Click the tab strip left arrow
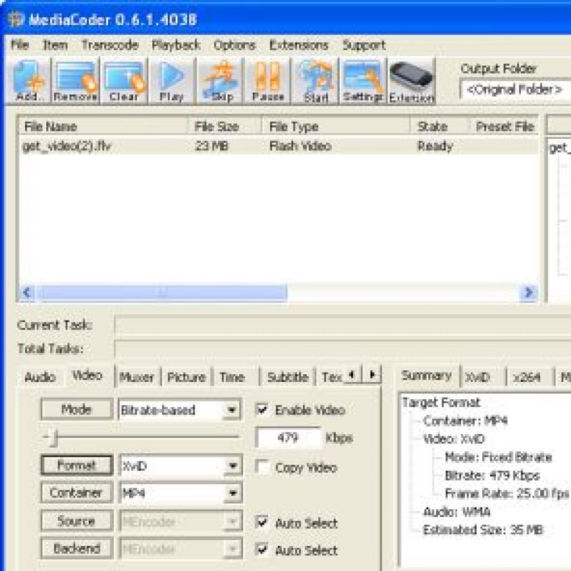The width and height of the screenshot is (571, 571). [x=352, y=374]
